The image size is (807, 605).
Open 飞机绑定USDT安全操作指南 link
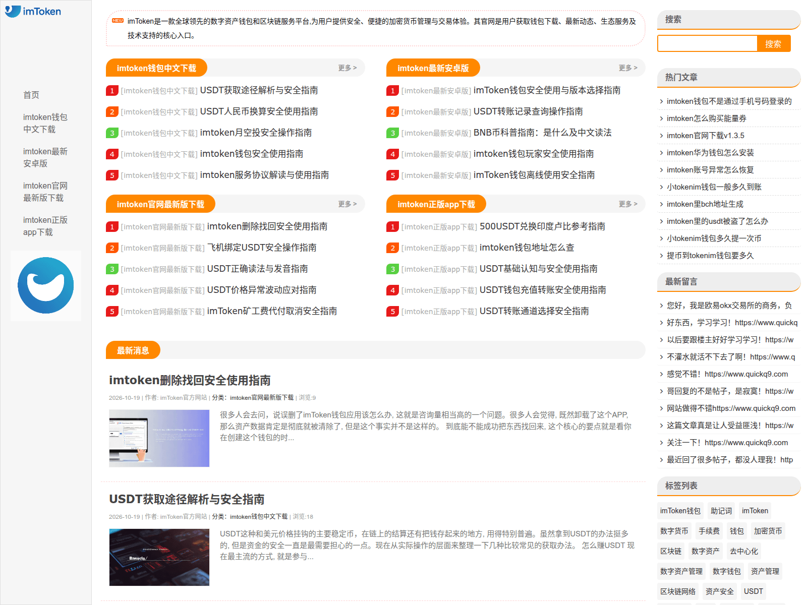[x=262, y=248]
